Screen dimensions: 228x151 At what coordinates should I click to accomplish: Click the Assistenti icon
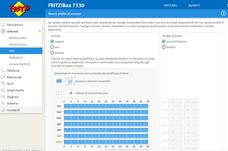click(x=3, y=110)
